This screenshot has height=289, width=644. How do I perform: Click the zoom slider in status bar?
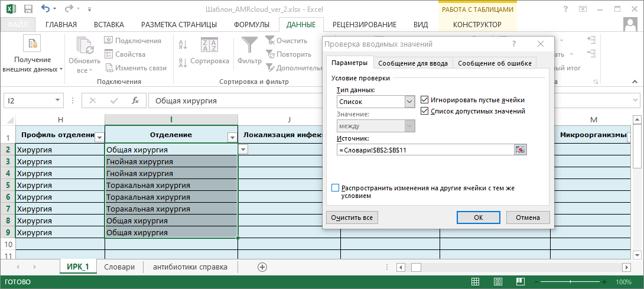pos(570,282)
